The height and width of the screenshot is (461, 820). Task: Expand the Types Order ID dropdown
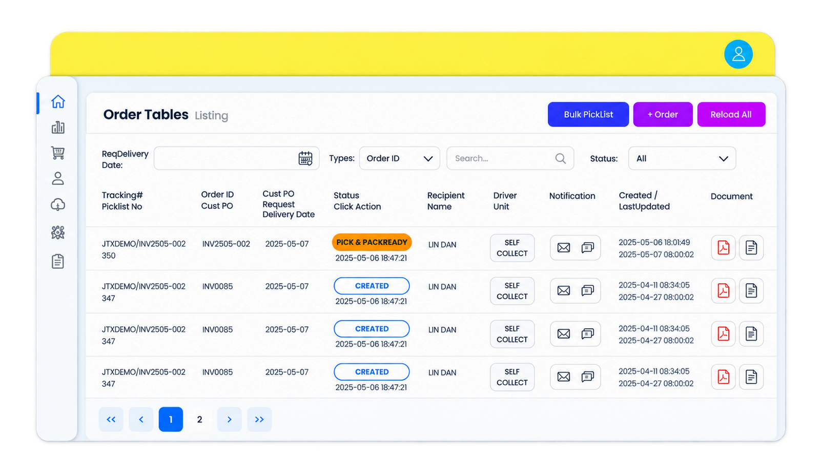tap(400, 158)
